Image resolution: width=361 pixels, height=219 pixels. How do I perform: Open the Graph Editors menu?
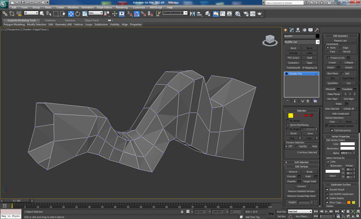coord(104,7)
